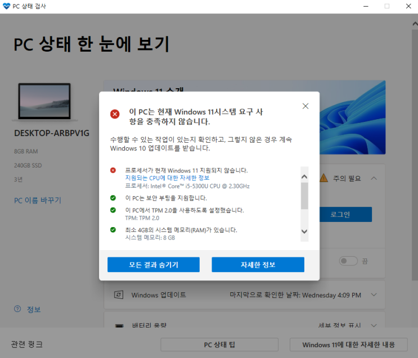Minimize the PC 상태 검사 window
The width and height of the screenshot is (418, 358).
(366, 6)
